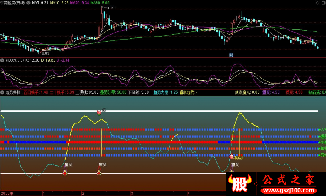Select the MA5: 9.21 moving average label

pos(40,2)
